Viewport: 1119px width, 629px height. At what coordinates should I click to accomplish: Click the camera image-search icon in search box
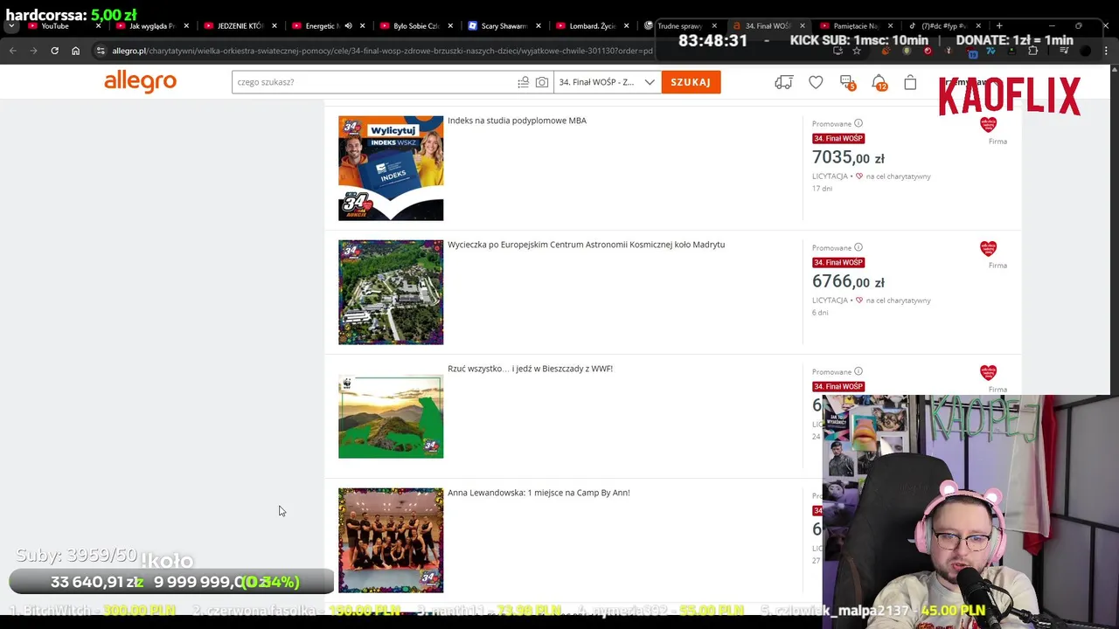click(542, 82)
